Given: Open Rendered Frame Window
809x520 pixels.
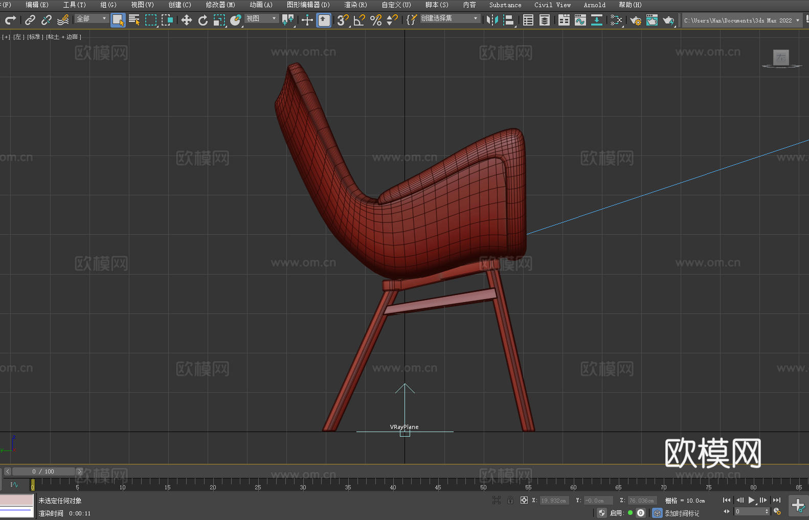Looking at the screenshot, I should coord(652,20).
